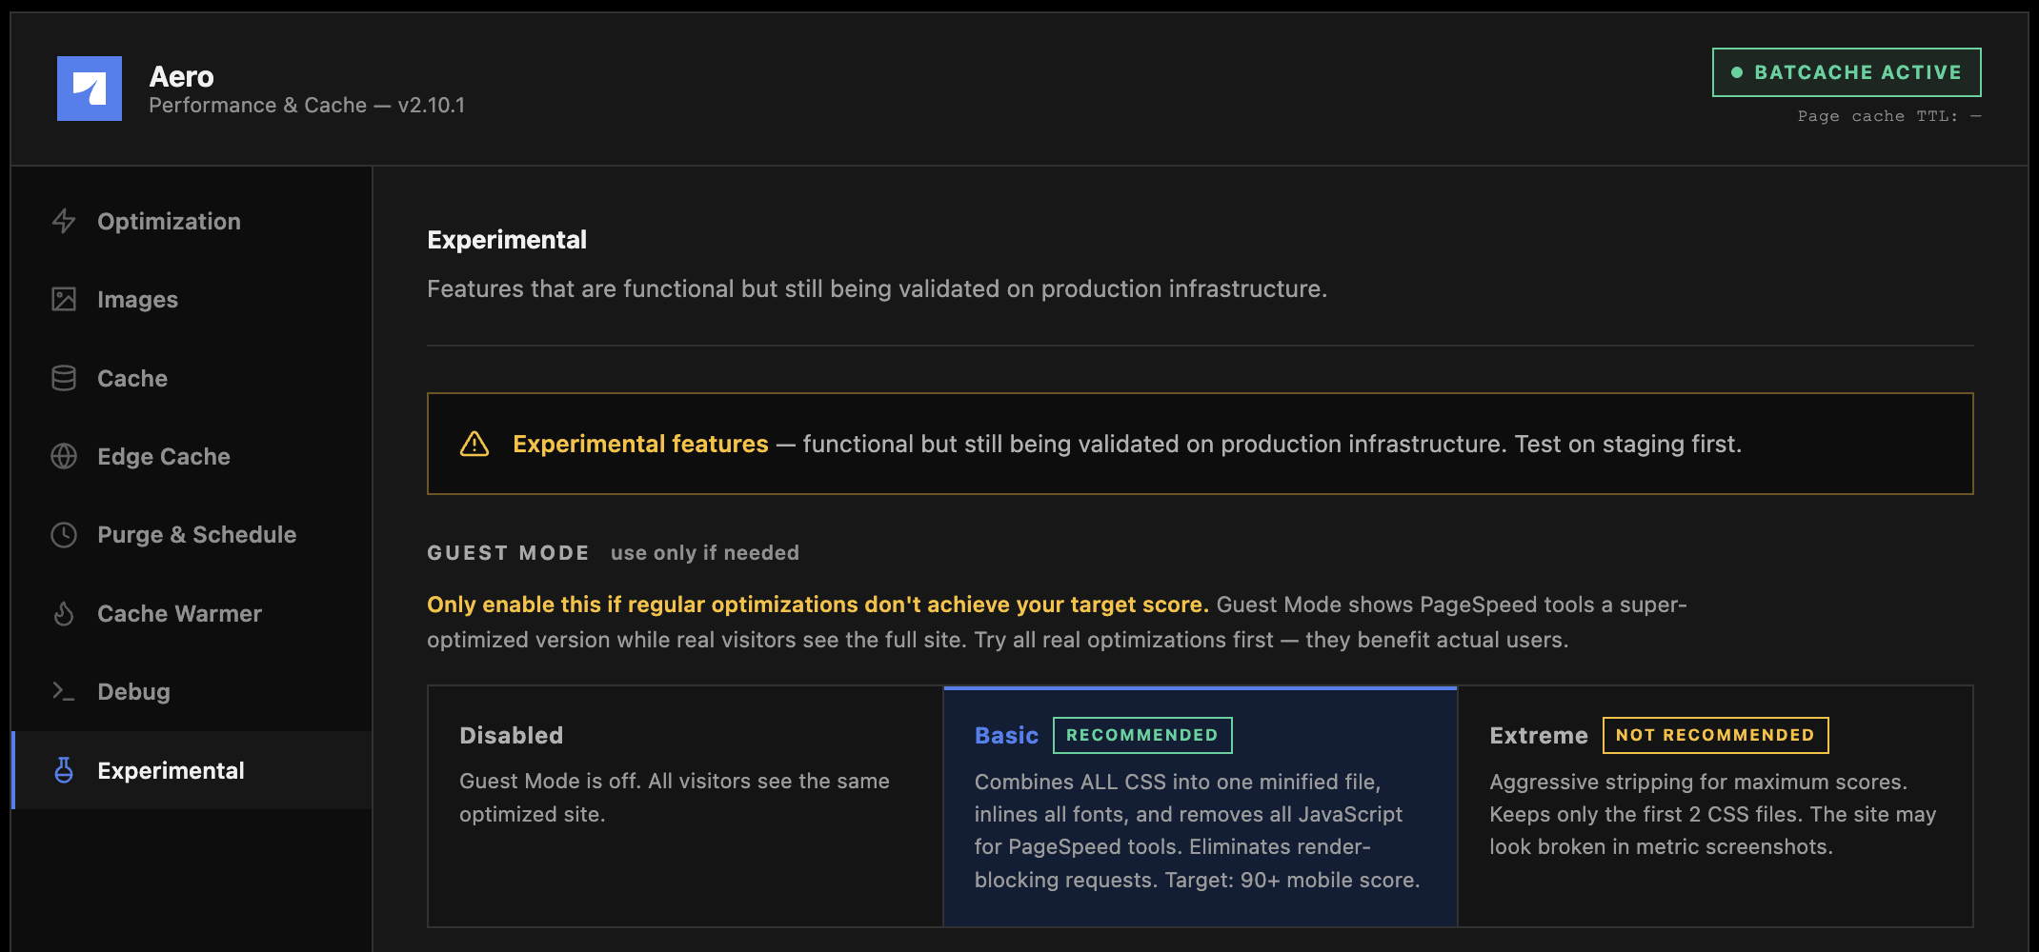Viewport: 2039px width, 952px height.
Task: Click the Cache Warmer flame icon
Action: (64, 613)
